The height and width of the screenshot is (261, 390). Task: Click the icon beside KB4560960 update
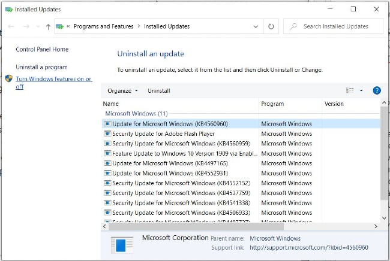[x=107, y=123]
